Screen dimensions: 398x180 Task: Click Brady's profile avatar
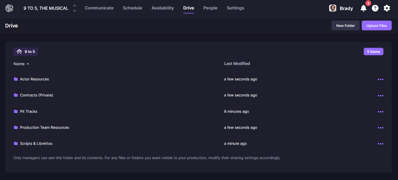(333, 8)
